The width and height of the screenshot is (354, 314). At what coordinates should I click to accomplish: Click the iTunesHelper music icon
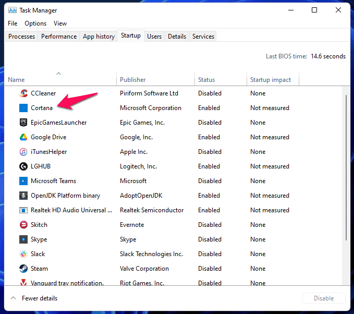tap(23, 152)
